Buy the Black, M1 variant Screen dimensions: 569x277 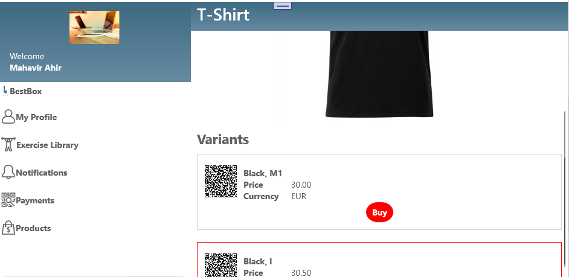(379, 212)
